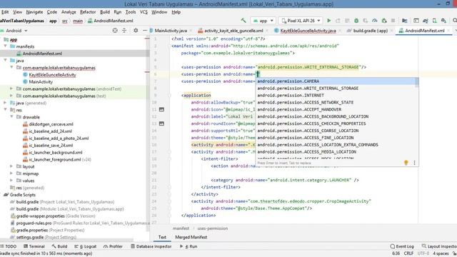Select android.permission.INTERNET suggestion

click(337, 95)
